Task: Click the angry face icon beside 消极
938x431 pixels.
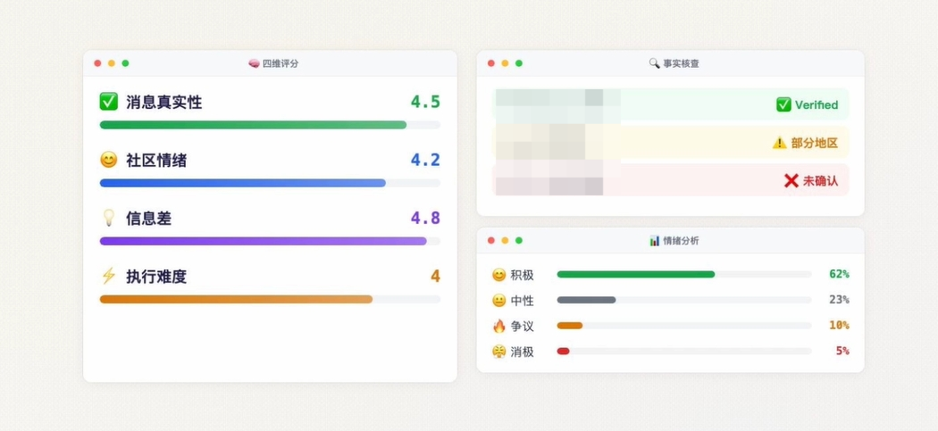Action: point(498,352)
